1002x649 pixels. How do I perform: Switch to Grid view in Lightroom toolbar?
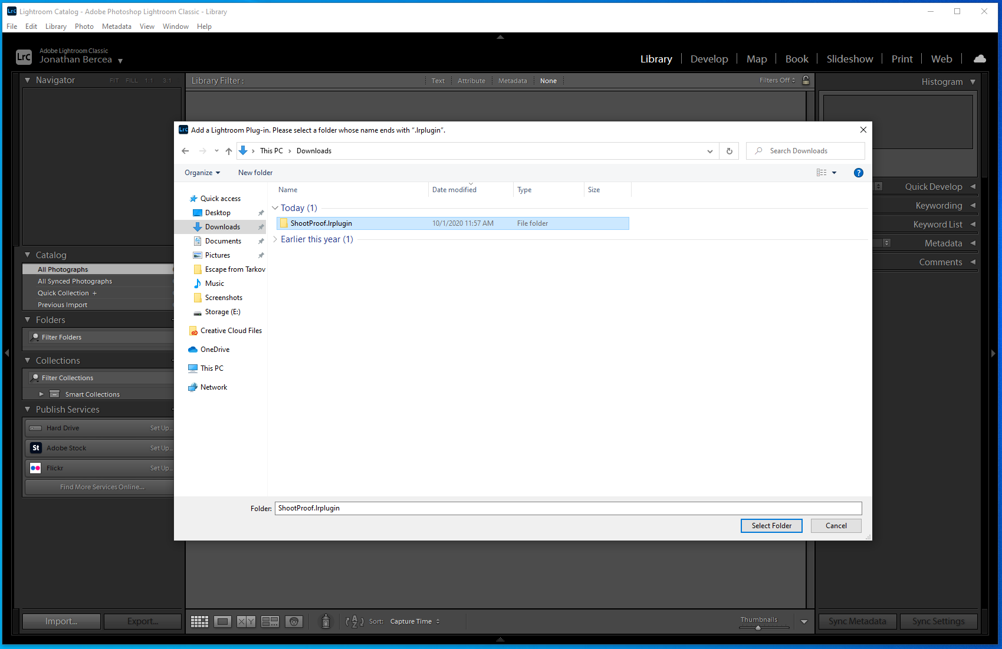[199, 621]
